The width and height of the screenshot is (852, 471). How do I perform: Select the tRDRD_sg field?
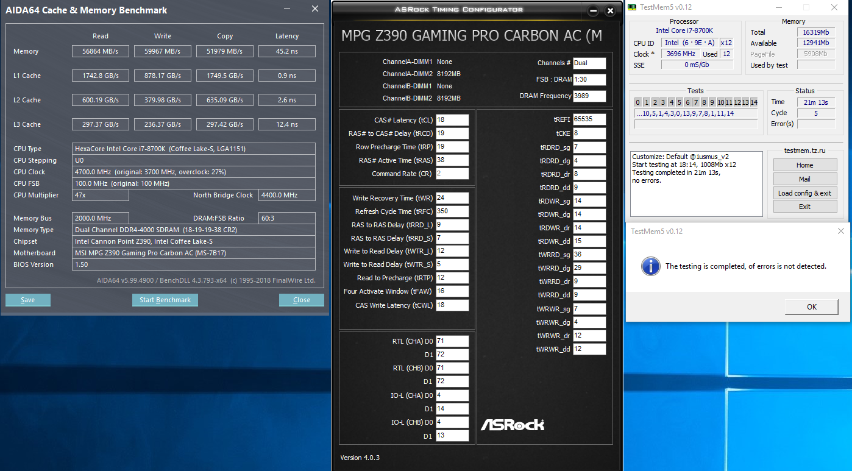click(x=589, y=147)
